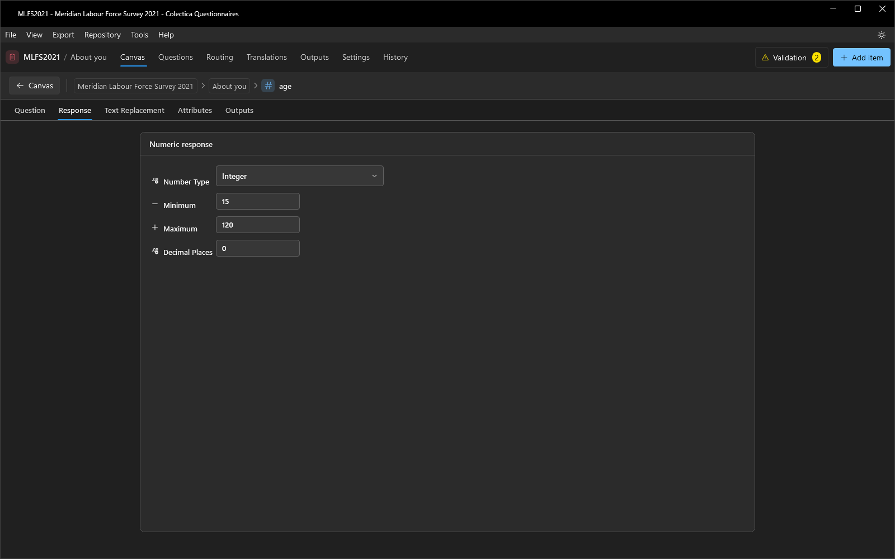
Task: Click the Number Type label icon
Action: tap(156, 181)
